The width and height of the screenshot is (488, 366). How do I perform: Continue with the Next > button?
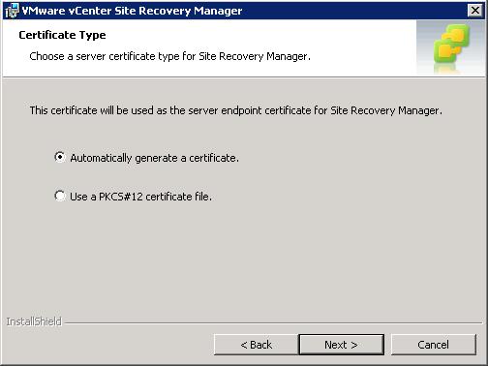[342, 345]
